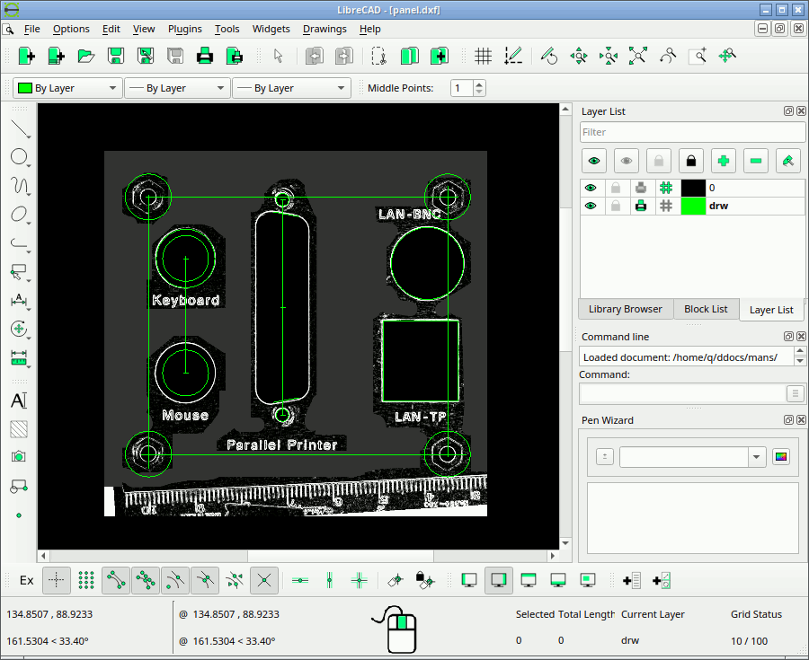Expand Line tool submenu arrow
The image size is (809, 660).
coord(29,137)
